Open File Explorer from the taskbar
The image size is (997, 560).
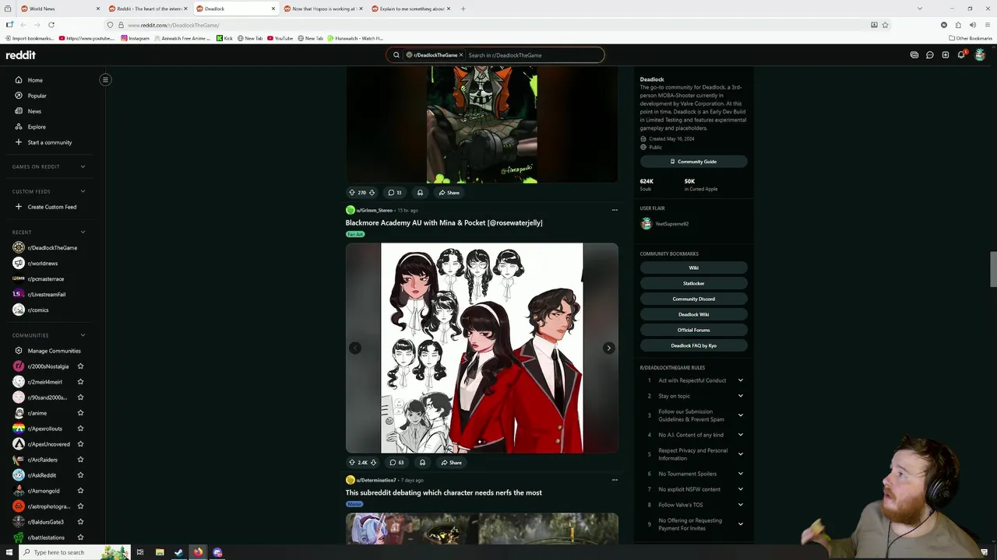[x=160, y=552]
